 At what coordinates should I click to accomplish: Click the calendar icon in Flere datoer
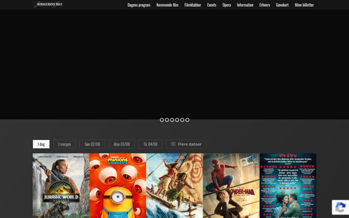coord(173,144)
